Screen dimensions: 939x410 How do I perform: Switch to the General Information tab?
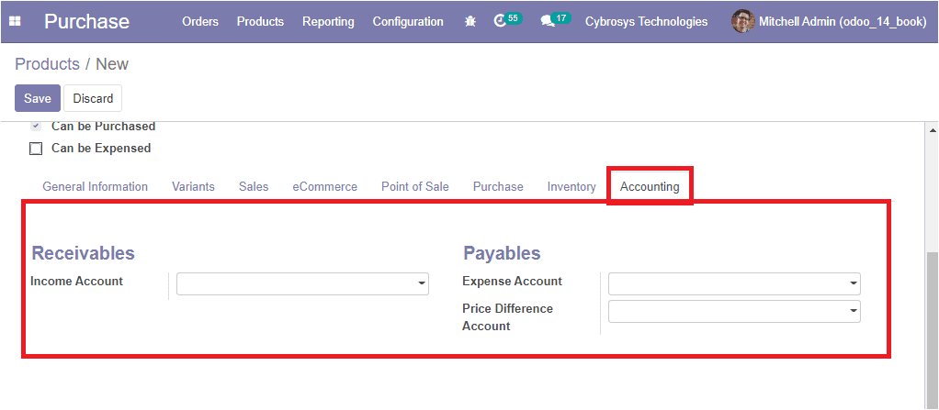click(x=96, y=186)
